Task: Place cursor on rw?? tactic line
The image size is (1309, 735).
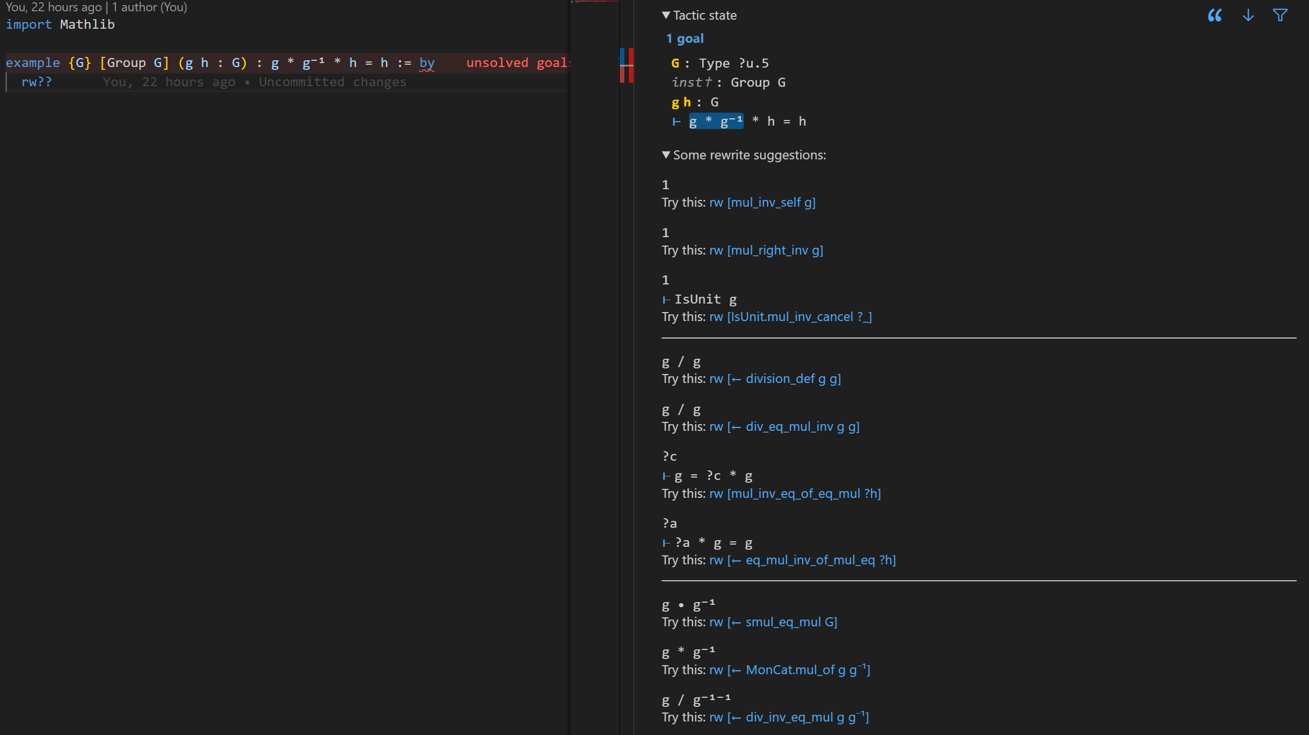Action: [x=37, y=82]
